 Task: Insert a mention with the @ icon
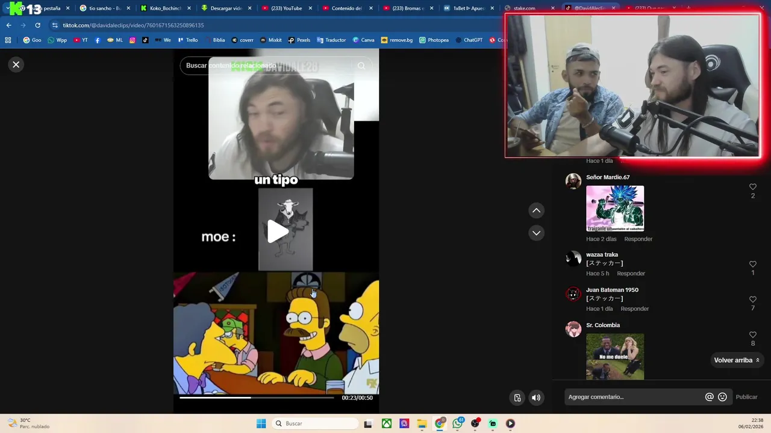(x=709, y=397)
